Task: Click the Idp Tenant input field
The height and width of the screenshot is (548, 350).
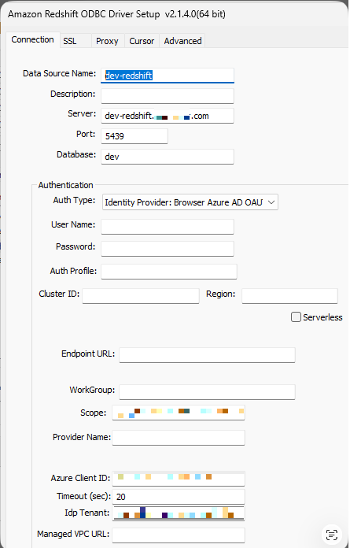Action: 179,513
